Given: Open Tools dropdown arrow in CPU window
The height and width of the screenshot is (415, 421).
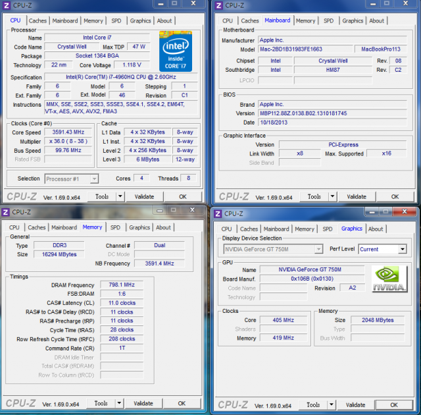Looking at the screenshot, I should point(120,197).
